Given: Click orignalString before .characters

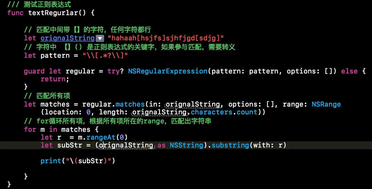Looking at the screenshot, I should click(x=160, y=112).
